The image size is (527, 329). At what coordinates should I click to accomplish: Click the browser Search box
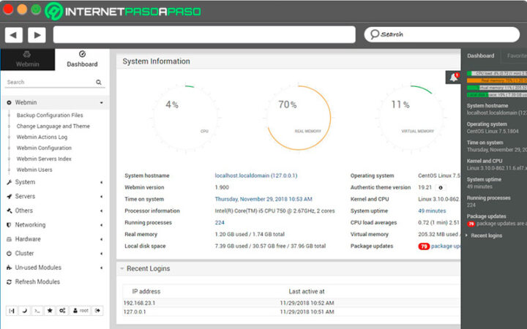point(441,34)
